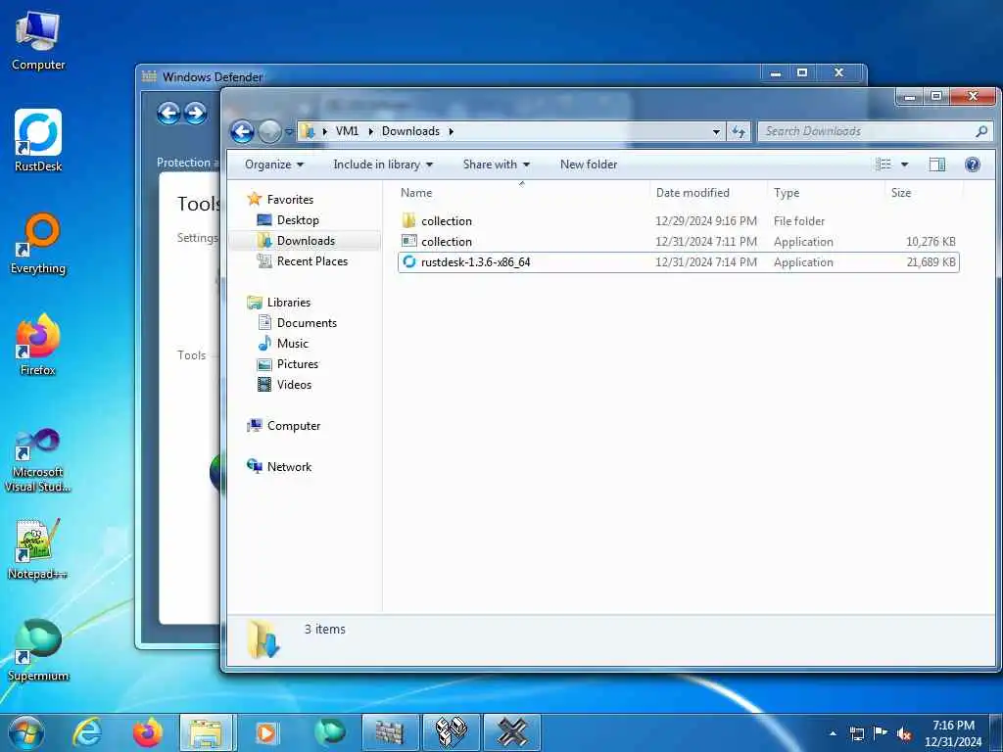
Task: Go forward in the Windows Defender window
Action: (x=195, y=114)
